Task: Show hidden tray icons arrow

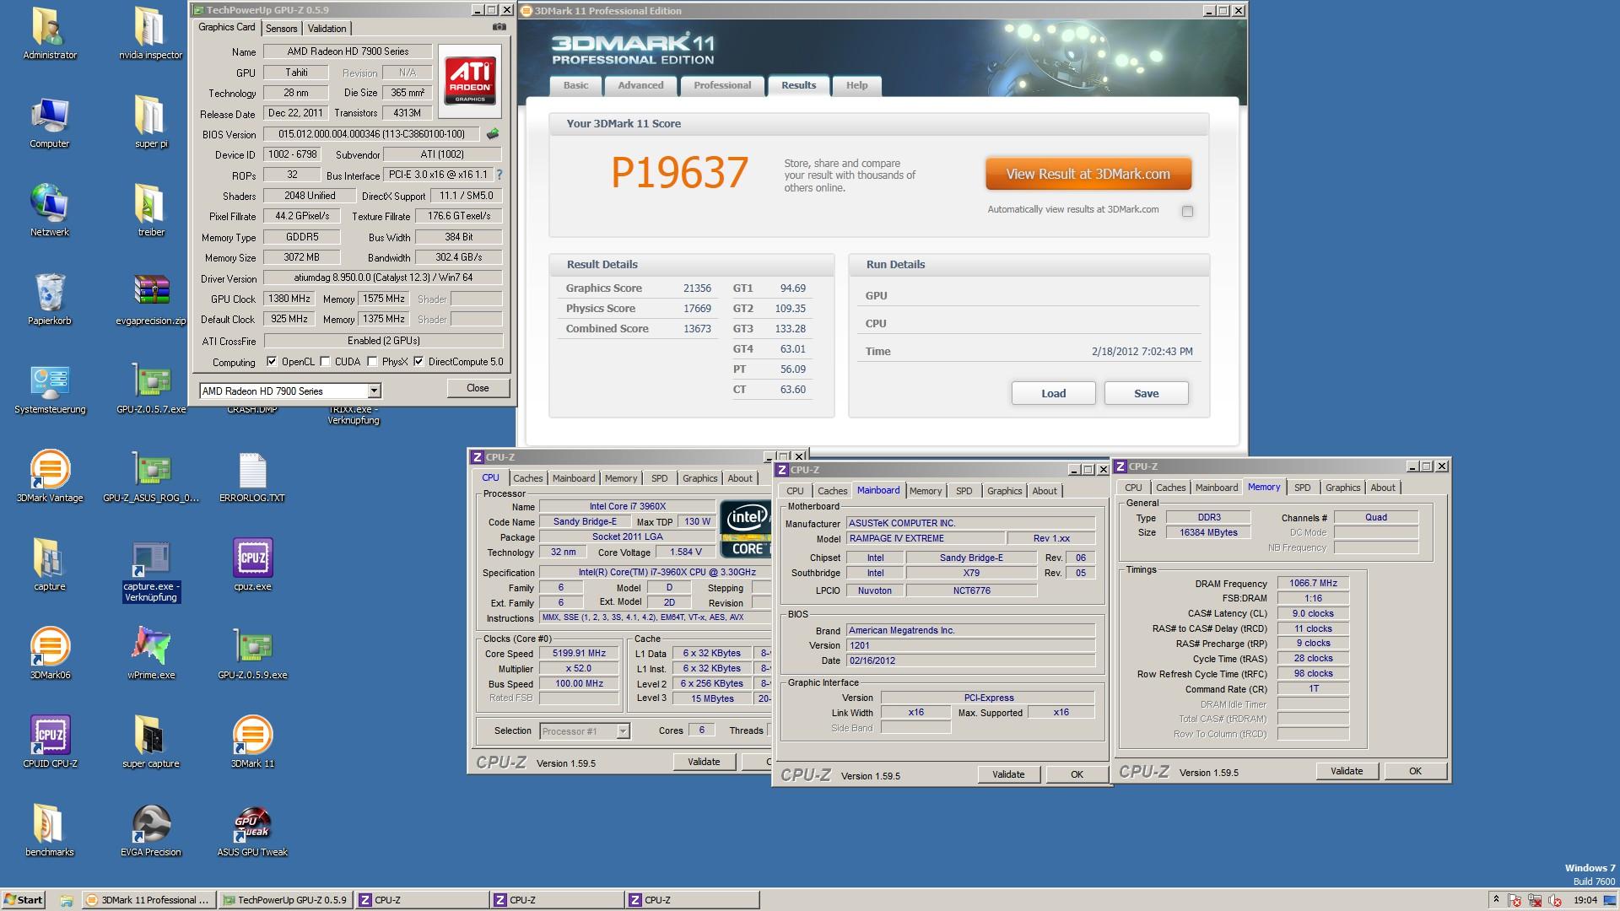Action: (1495, 900)
